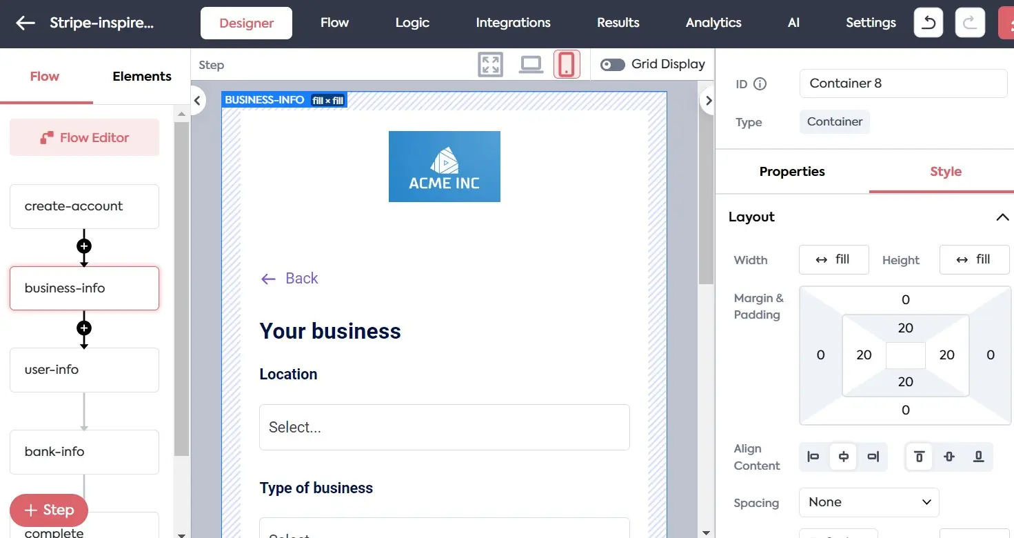Click the fullscreen preview icon
The height and width of the screenshot is (538, 1014).
(x=490, y=63)
